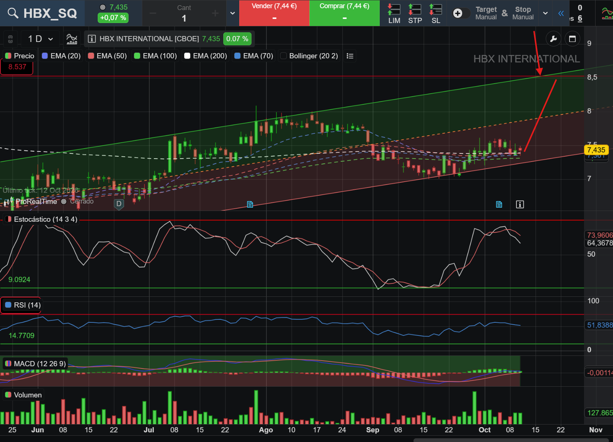
Task: Expand the quantity dropdown arrow
Action: [x=233, y=13]
